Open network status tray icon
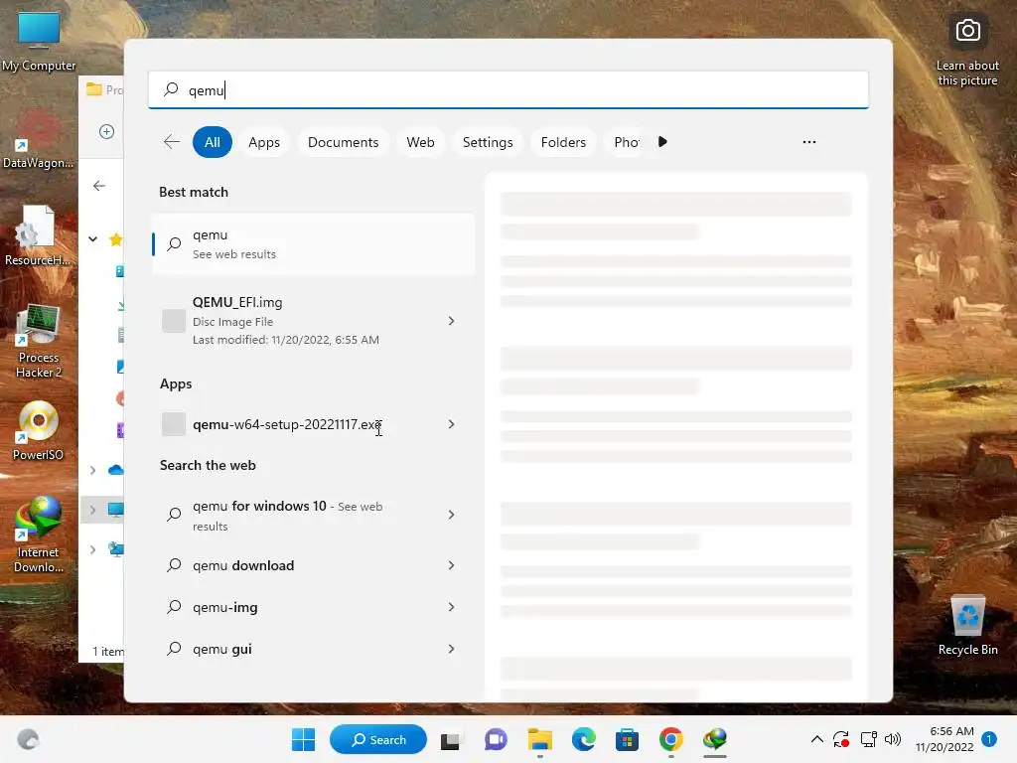This screenshot has width=1017, height=763. click(868, 739)
